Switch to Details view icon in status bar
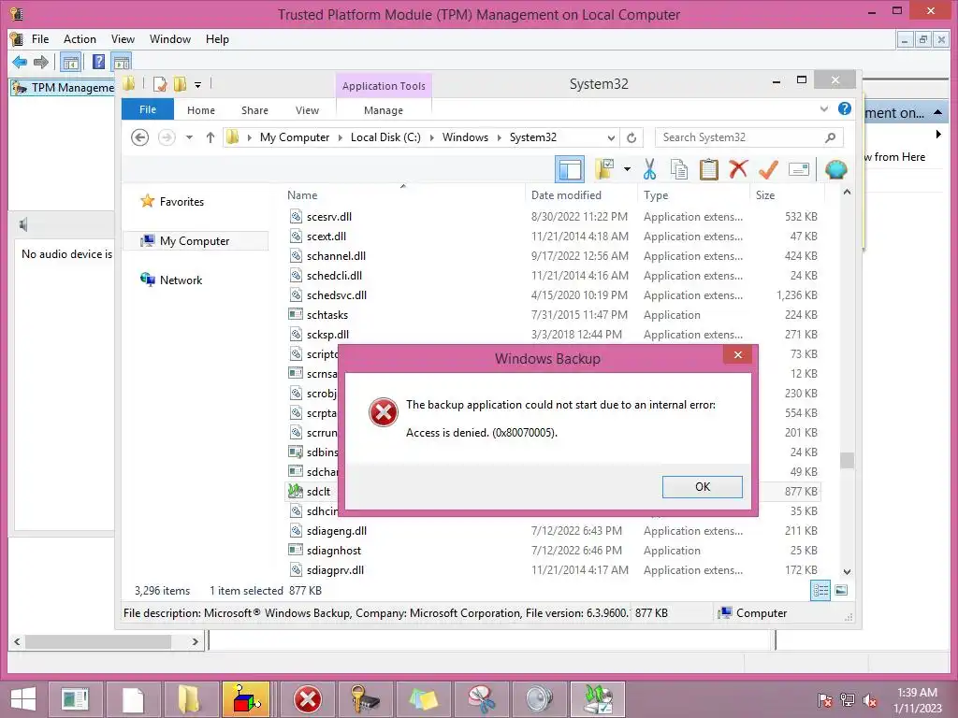958x718 pixels. [x=820, y=591]
